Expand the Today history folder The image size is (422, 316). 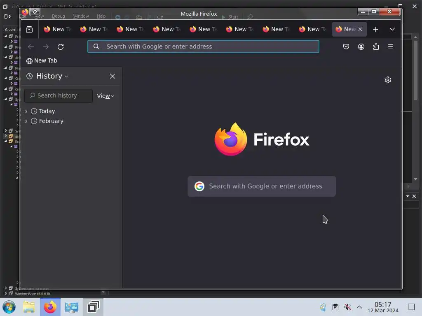click(x=26, y=111)
